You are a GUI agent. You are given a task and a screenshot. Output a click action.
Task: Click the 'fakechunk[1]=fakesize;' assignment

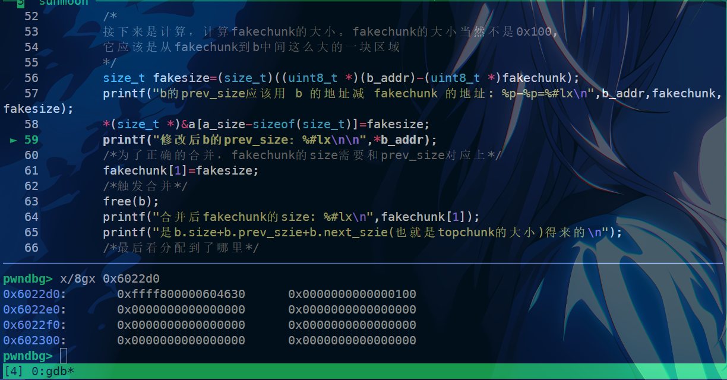pyautogui.click(x=181, y=170)
